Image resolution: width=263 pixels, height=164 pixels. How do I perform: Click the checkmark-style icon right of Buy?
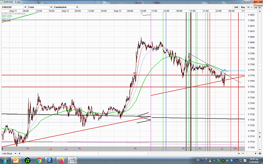point(248,7)
